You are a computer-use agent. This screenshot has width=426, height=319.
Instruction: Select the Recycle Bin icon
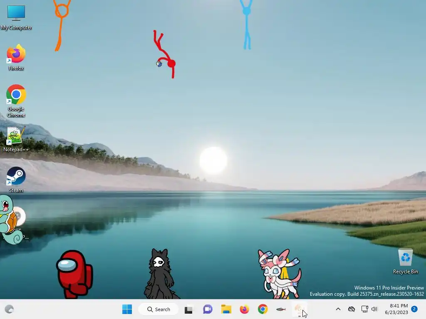405,262
